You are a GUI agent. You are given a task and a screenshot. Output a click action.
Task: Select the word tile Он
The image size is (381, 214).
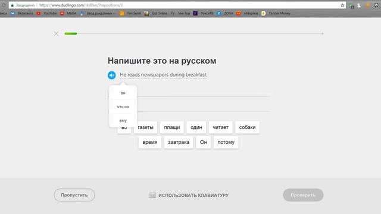(204, 142)
